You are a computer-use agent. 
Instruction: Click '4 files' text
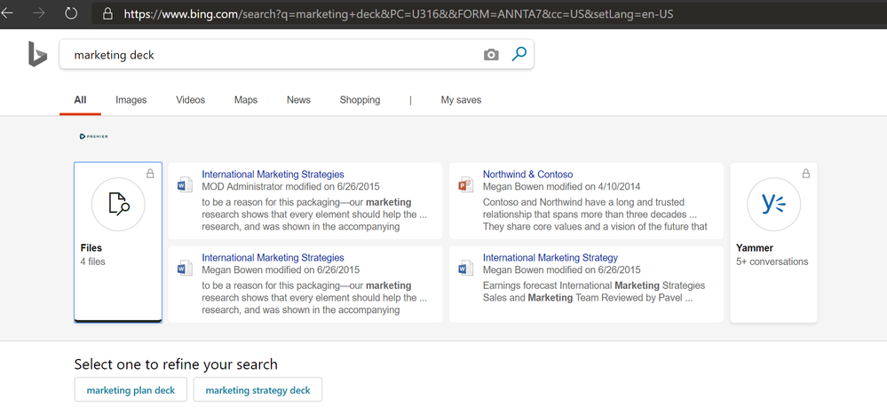point(92,262)
